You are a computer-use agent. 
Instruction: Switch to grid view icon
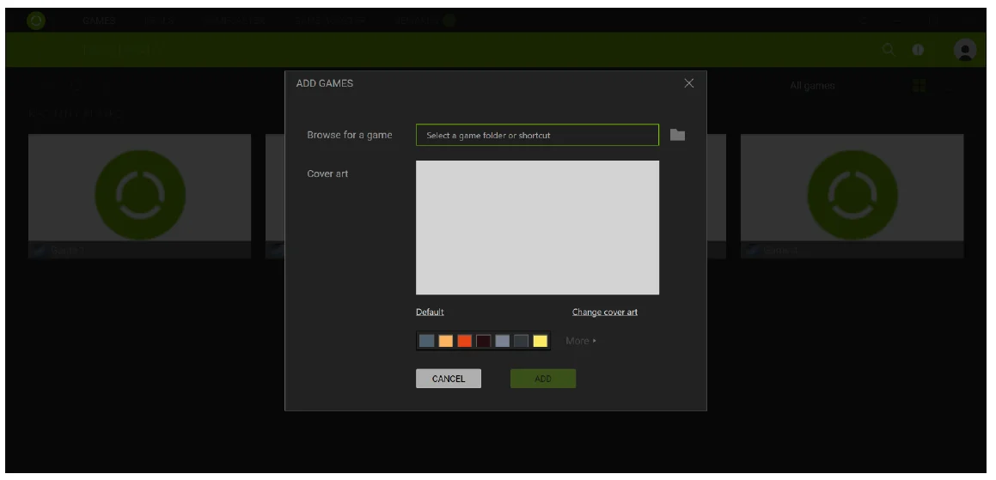919,86
